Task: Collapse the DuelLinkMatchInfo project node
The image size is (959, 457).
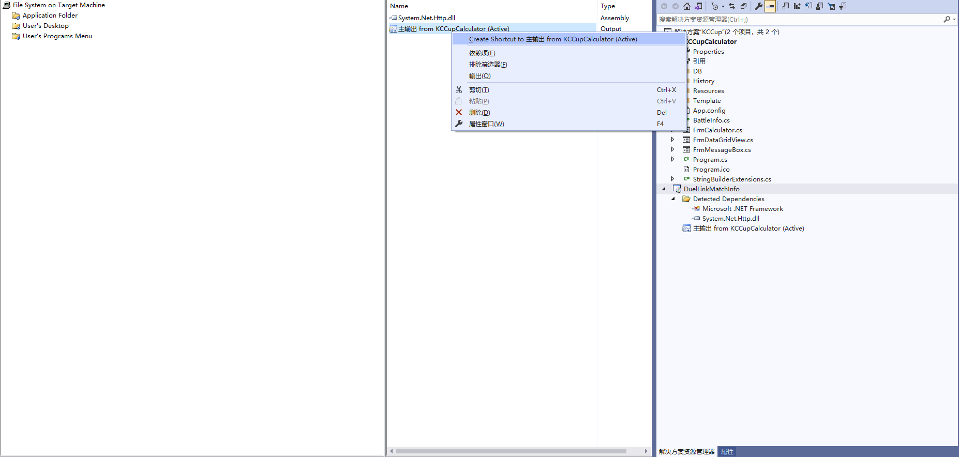Action: [664, 189]
